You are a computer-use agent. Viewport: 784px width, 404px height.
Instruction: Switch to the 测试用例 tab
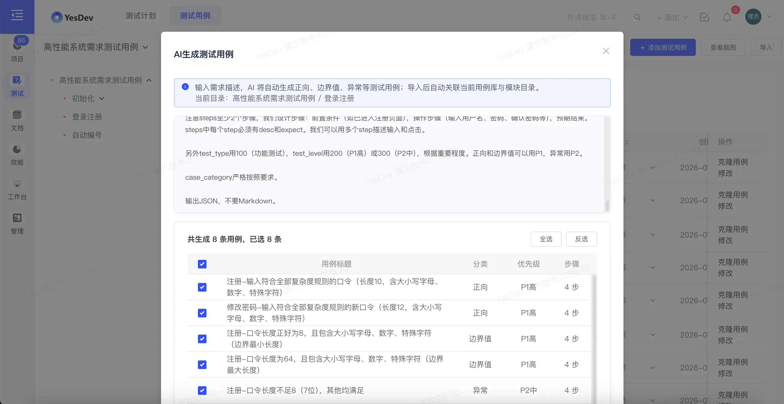point(195,16)
